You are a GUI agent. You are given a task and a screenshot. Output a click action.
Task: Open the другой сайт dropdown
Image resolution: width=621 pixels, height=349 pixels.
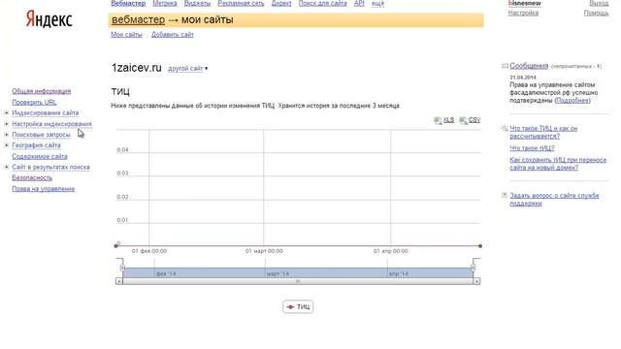pos(187,69)
